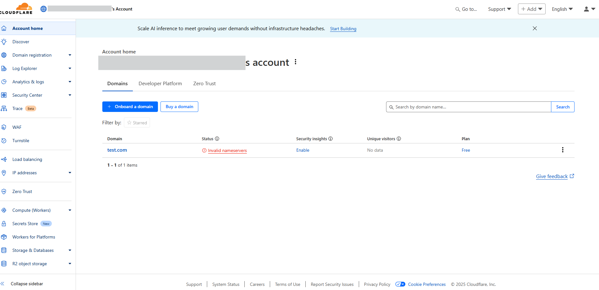
Task: Open the Support dropdown menu
Action: coord(500,9)
